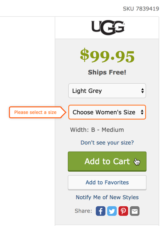Image resolution: width=168 pixels, height=226 pixels.
Task: Pin this product on Pinterest
Action: [123, 211]
